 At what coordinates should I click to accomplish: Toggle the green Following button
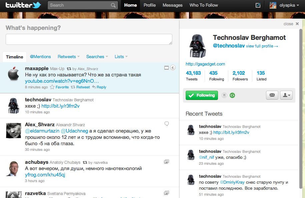click(202, 95)
